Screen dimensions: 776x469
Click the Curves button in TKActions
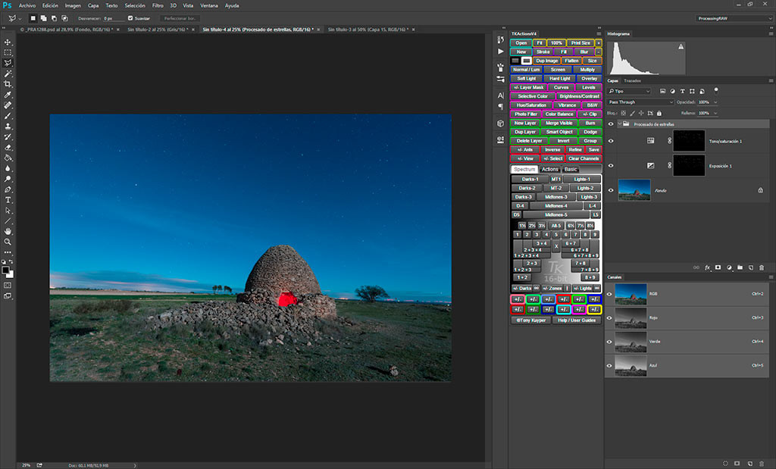pyautogui.click(x=561, y=87)
